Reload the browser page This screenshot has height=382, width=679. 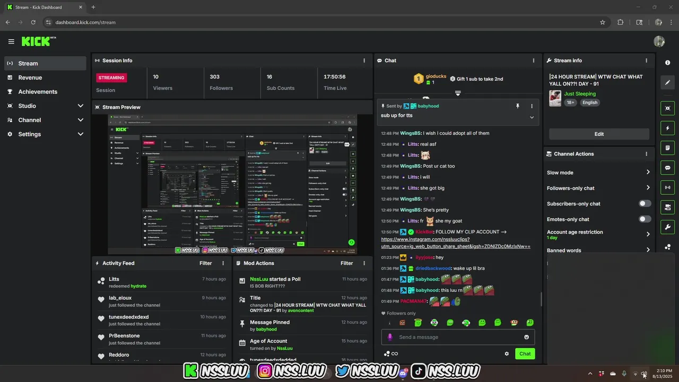[x=33, y=22]
